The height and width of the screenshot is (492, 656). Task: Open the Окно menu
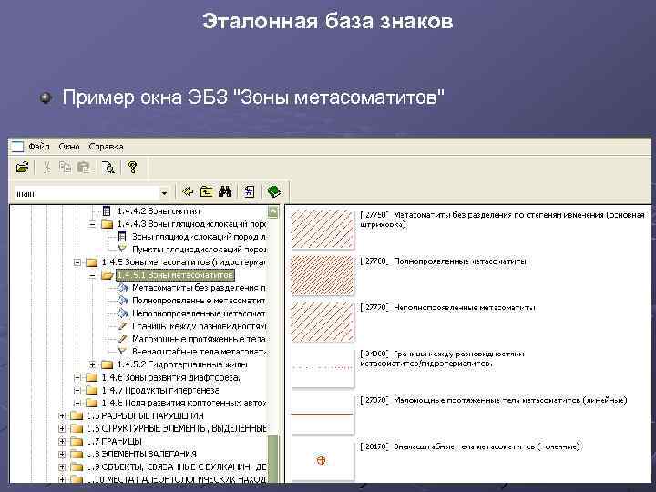[69, 147]
